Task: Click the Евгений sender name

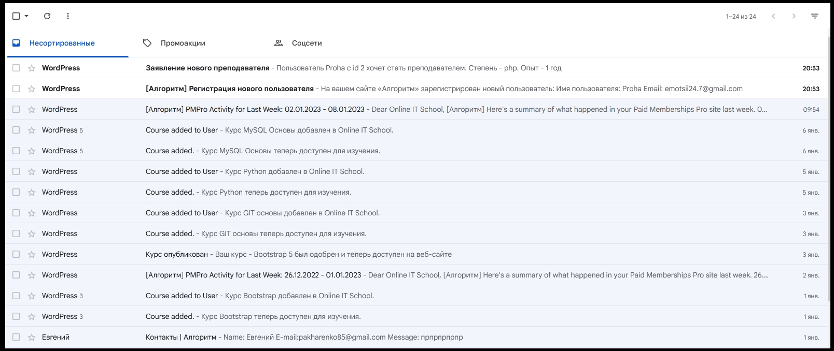Action: click(55, 337)
